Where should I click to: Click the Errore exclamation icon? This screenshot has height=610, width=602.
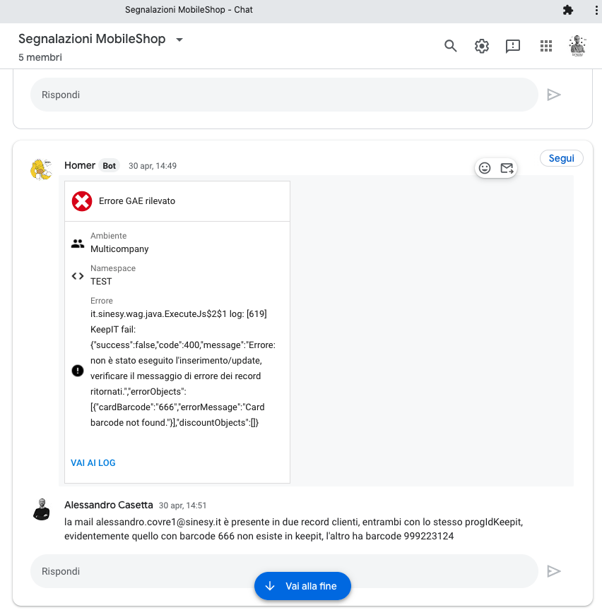[78, 371]
